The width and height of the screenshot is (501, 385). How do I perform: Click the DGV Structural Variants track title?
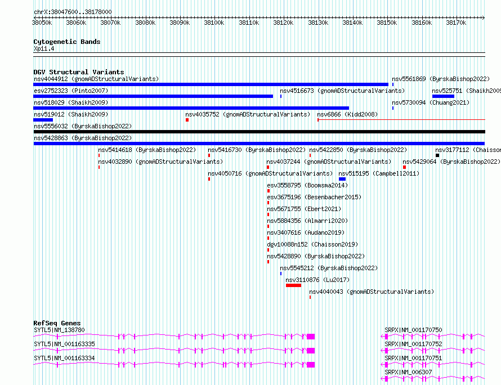[x=79, y=72]
